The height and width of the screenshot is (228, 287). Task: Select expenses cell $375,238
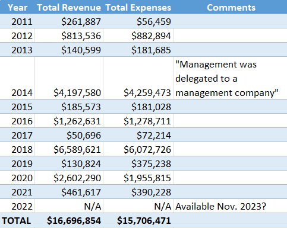point(138,163)
